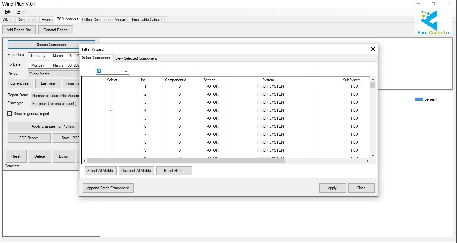Click the System column filter field
Screen dimensions: 457x243
pos(271,71)
